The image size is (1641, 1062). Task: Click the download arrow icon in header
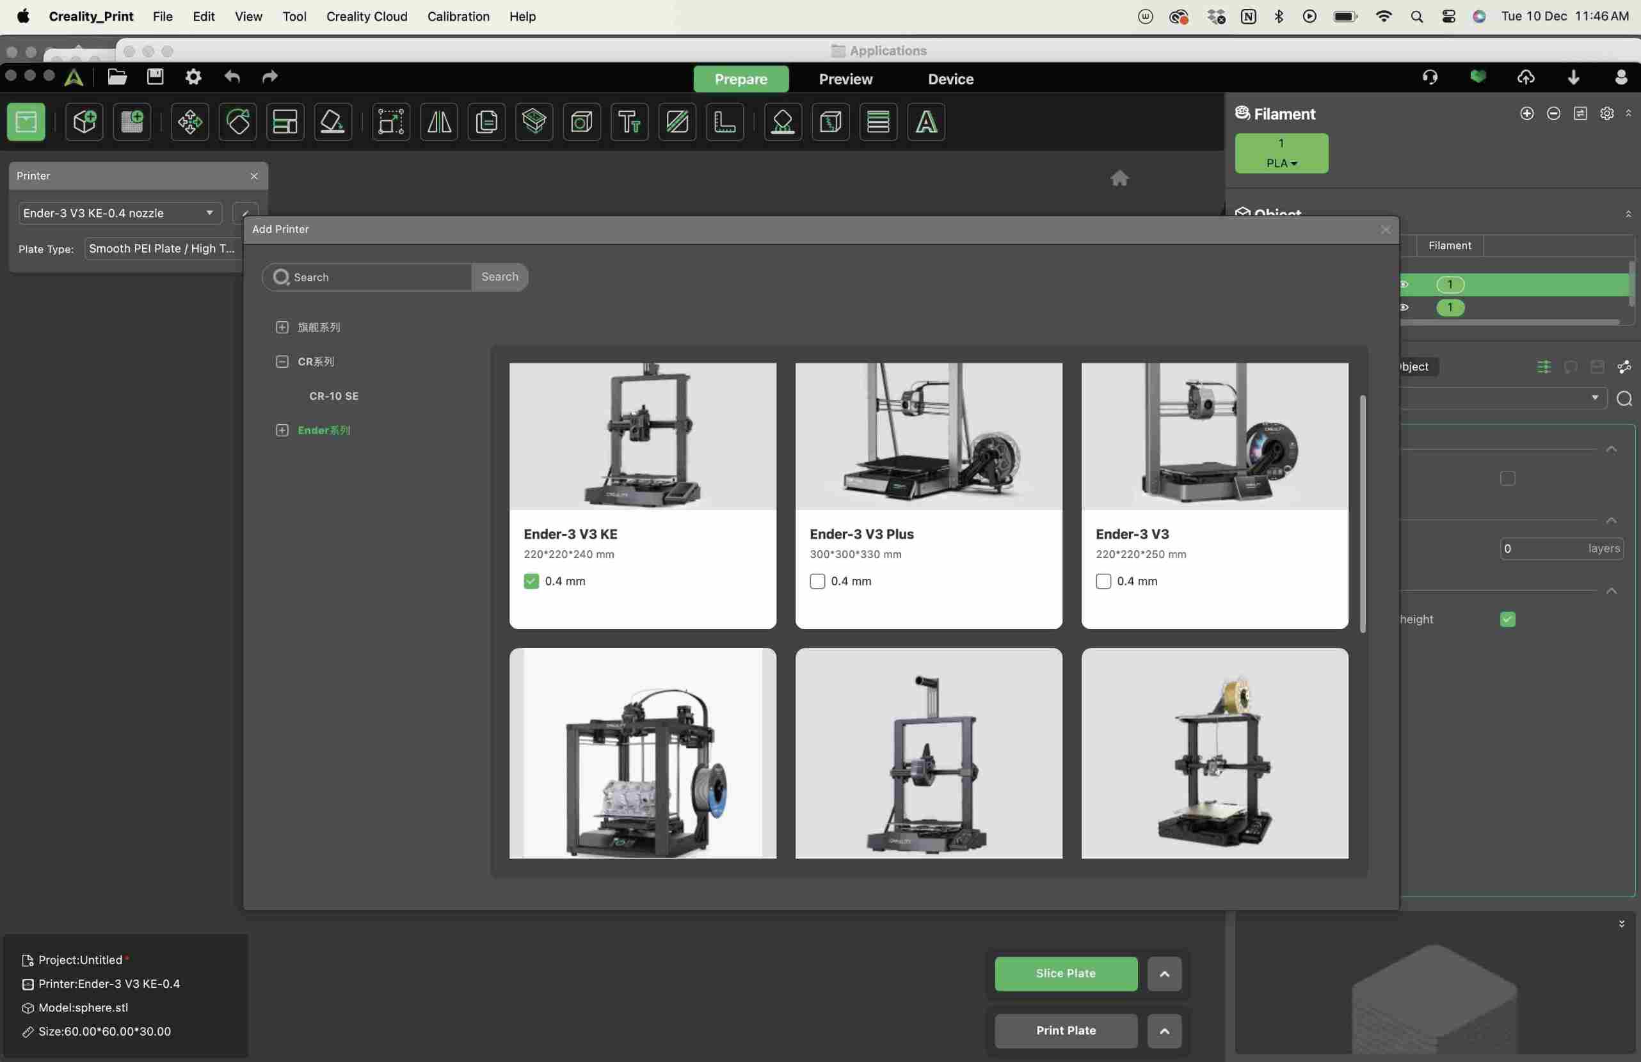tap(1573, 77)
